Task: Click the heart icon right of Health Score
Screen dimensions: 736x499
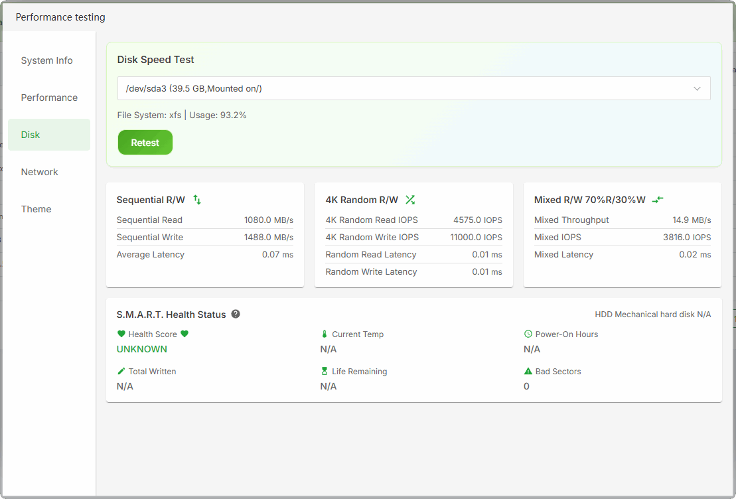Action: (184, 334)
